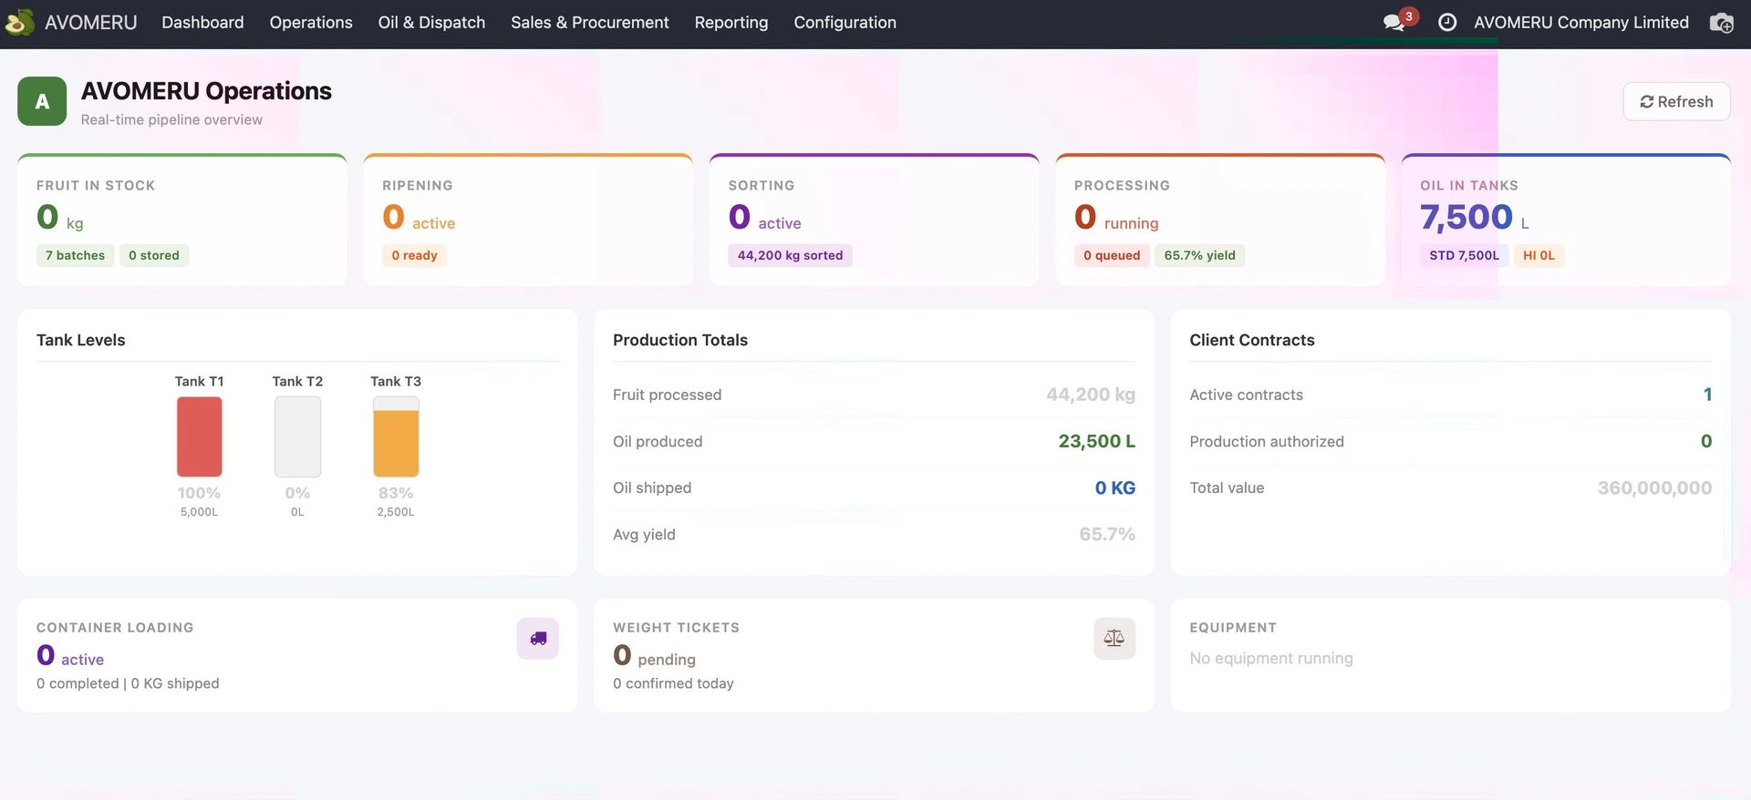Screen dimensions: 1751x800
Task: Expand the Oil & Dispatch menu
Action: (431, 22)
